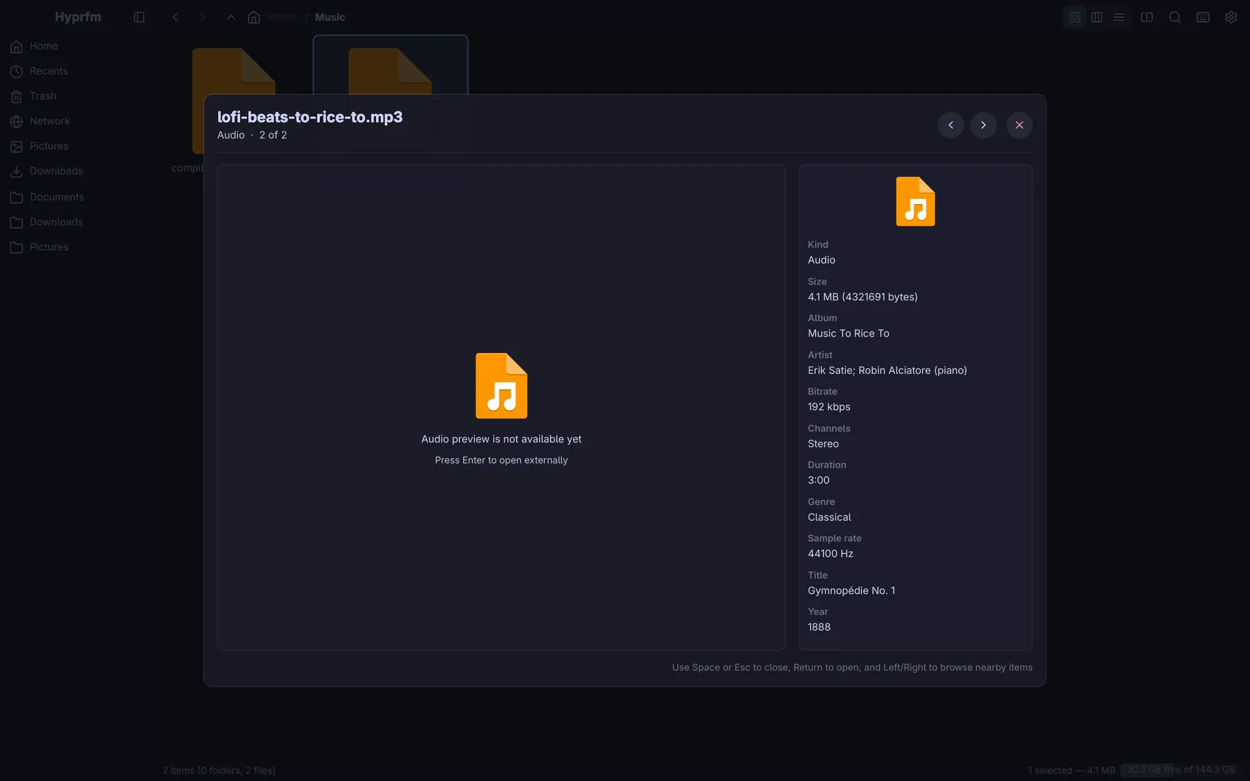Viewport: 1250px width, 781px height.
Task: Click the small audio icon in the metadata panel
Action: [915, 201]
